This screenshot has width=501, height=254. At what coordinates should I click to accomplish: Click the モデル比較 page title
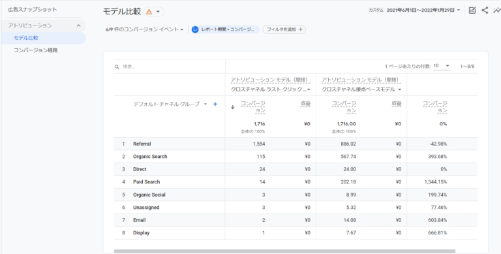122,12
